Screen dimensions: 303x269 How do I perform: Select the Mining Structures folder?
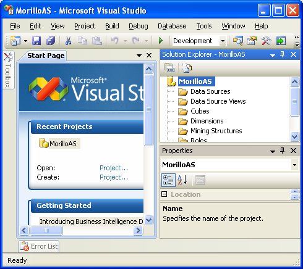click(216, 131)
